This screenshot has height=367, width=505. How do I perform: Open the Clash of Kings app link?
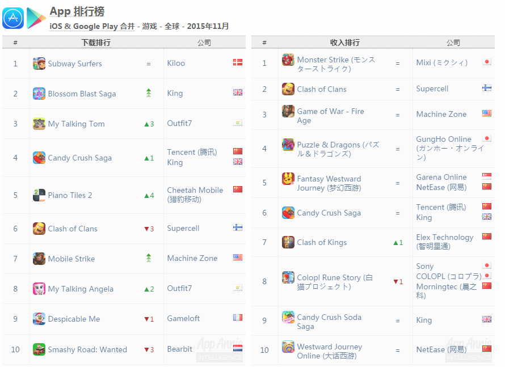coord(322,242)
